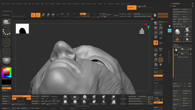
Task: Click the Auto Groups button
Action: [133, 96]
